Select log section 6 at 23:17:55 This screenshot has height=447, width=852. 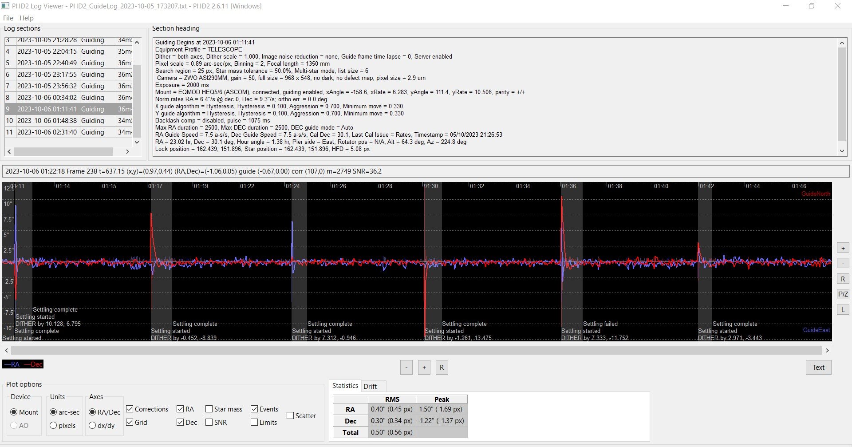[69, 75]
